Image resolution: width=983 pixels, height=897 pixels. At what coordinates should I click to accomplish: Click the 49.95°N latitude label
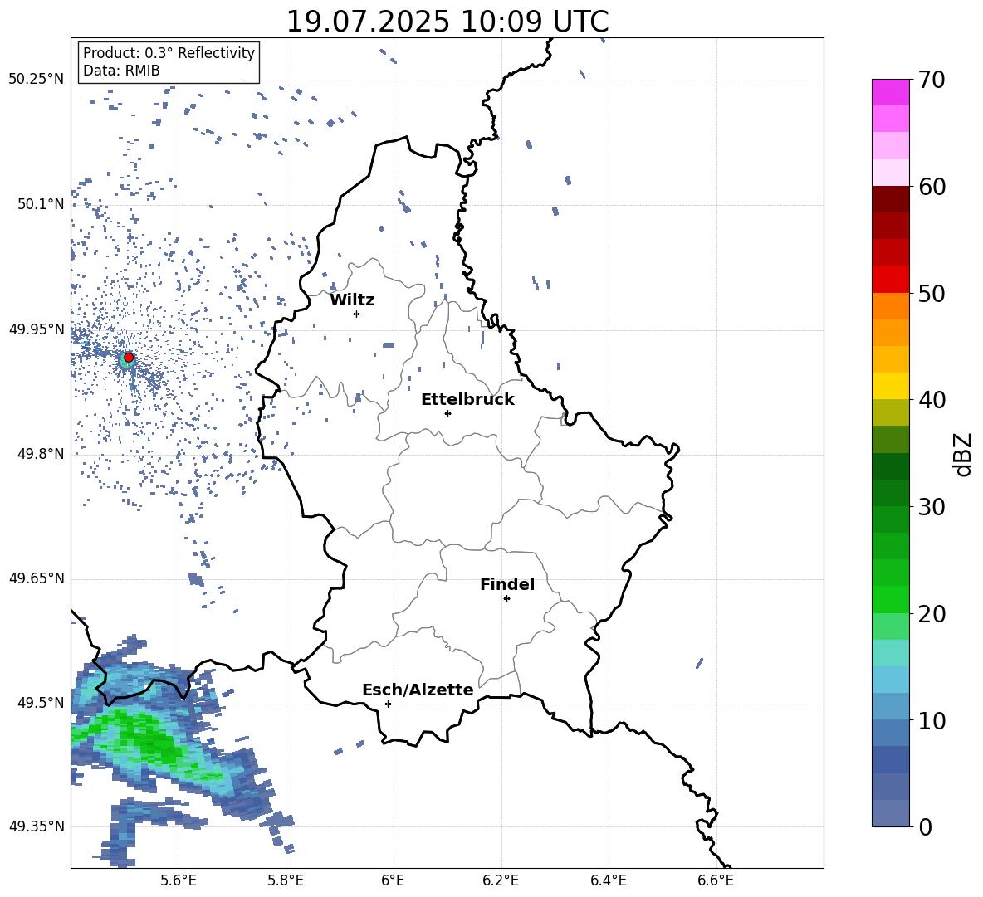tap(37, 329)
